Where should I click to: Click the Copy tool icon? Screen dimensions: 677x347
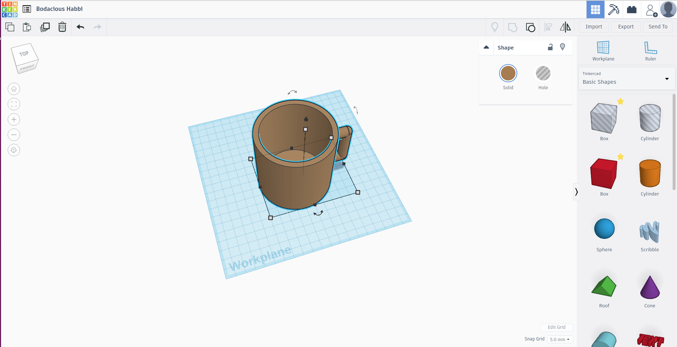[10, 27]
